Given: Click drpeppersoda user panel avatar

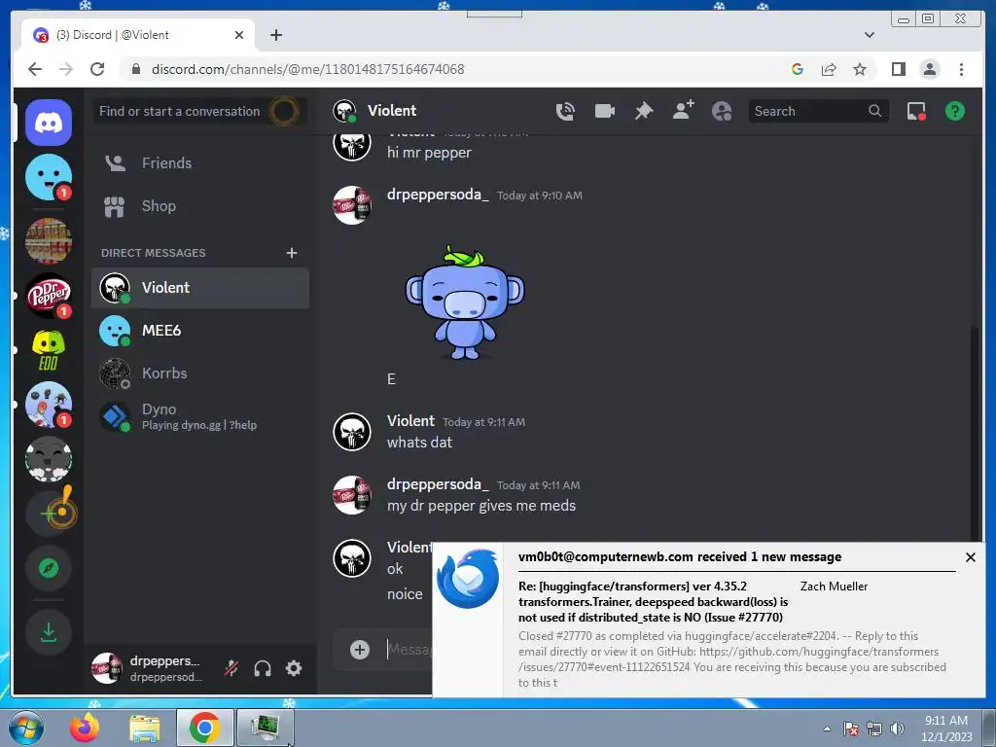Looking at the screenshot, I should (x=107, y=667).
